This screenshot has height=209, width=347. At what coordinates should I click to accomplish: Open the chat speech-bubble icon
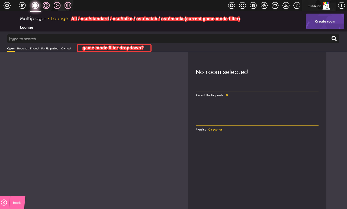pyautogui.click(x=275, y=5)
